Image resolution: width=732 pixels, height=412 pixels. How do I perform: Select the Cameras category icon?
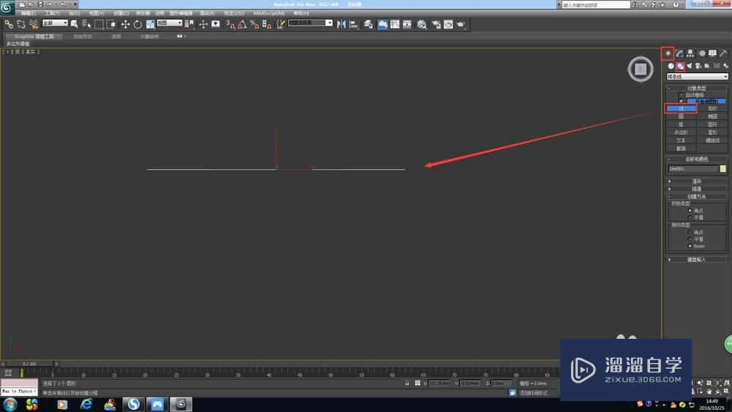pyautogui.click(x=698, y=67)
